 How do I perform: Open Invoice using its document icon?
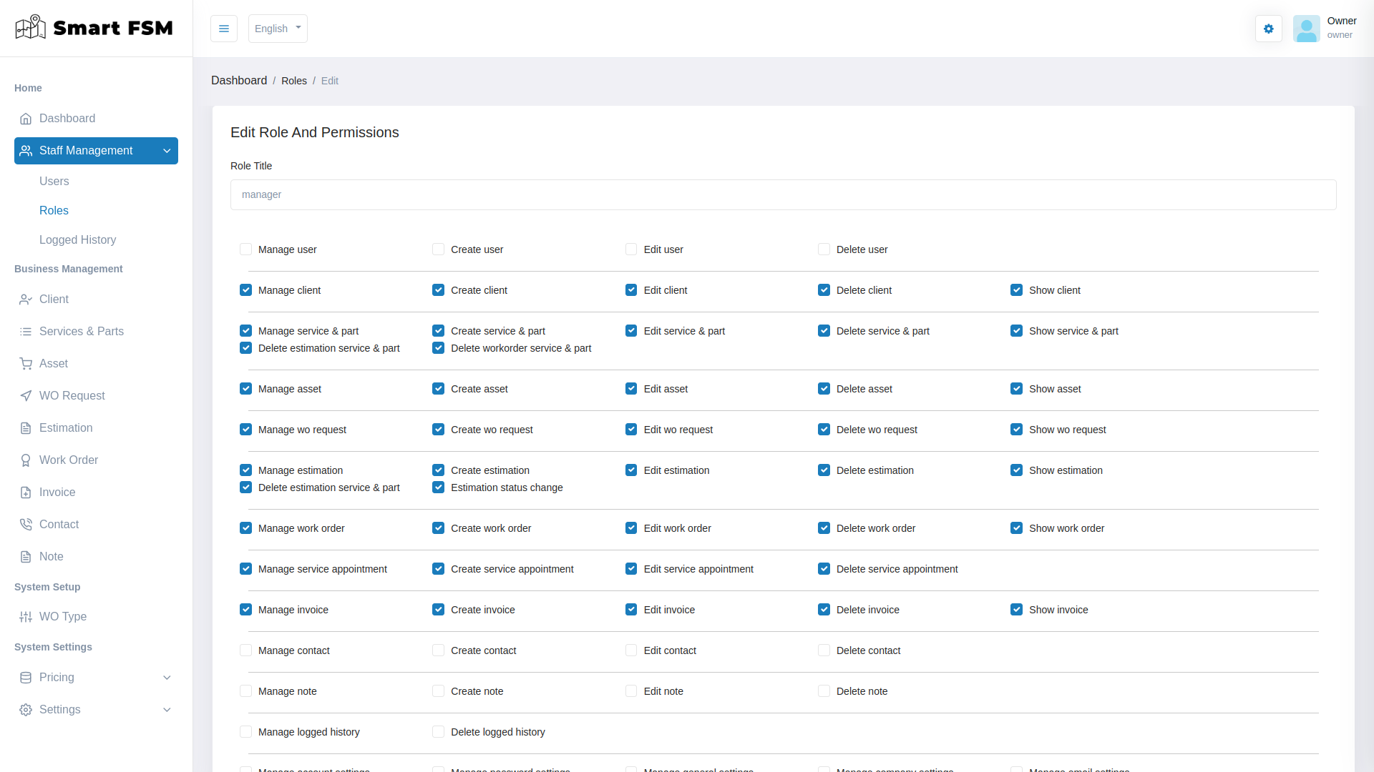pos(26,492)
